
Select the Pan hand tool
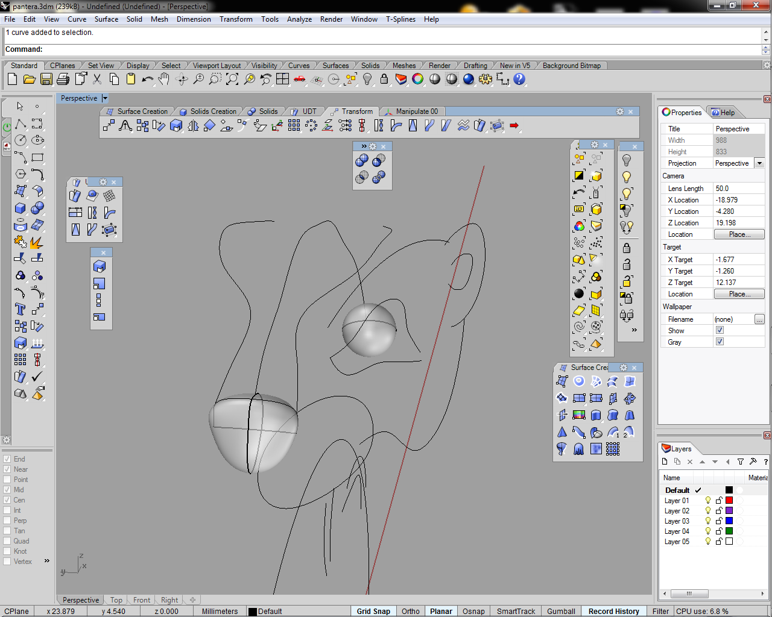coord(164,79)
